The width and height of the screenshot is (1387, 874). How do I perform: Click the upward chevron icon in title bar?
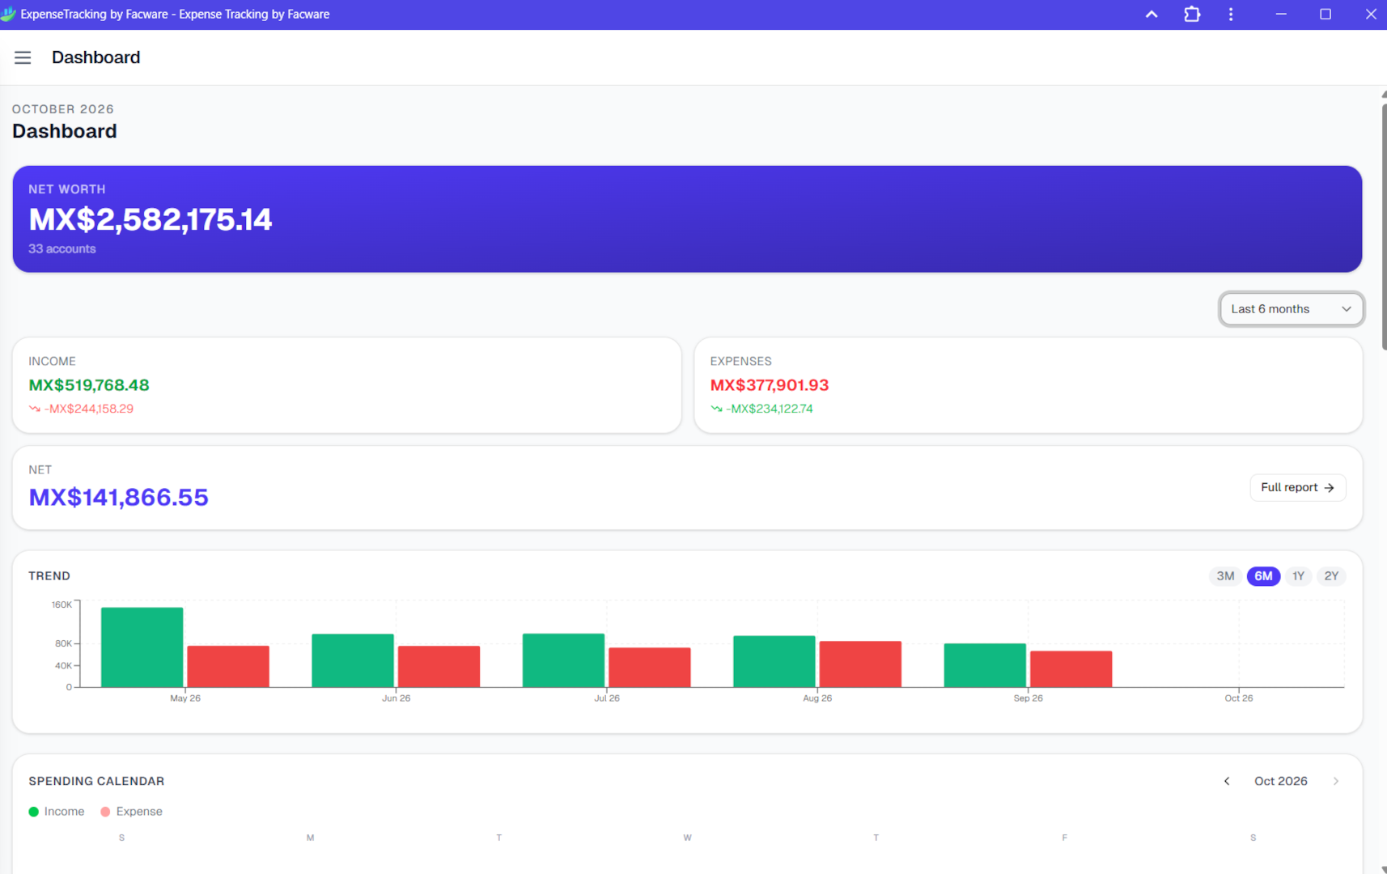[x=1152, y=14]
